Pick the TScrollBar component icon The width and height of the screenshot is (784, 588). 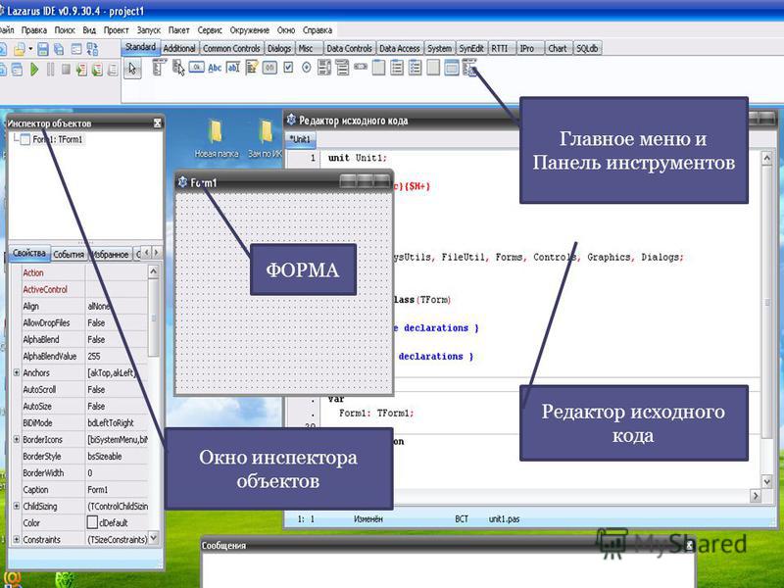(x=361, y=67)
